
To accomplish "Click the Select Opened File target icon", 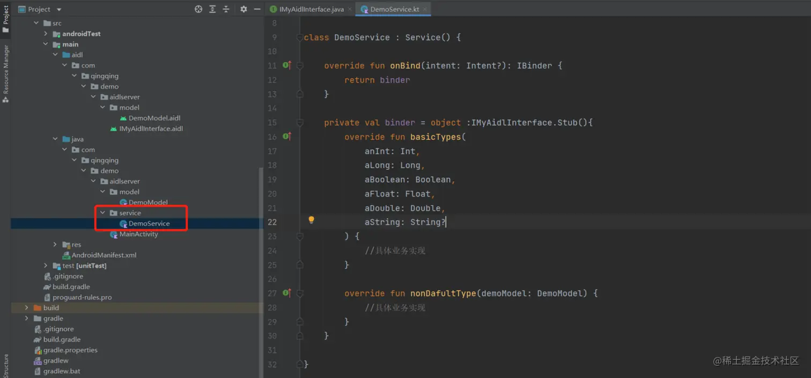I will pyautogui.click(x=198, y=9).
